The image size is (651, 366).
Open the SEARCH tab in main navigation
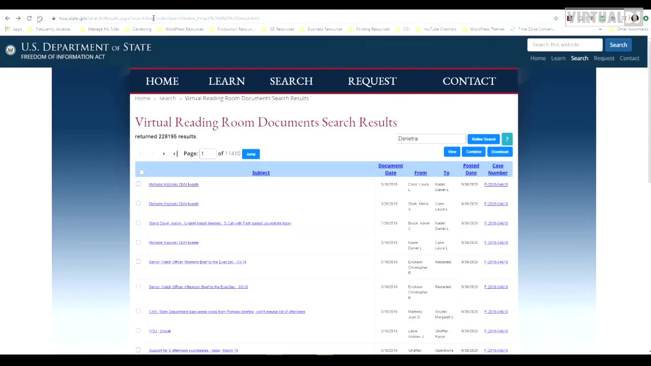point(291,81)
